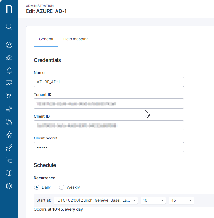Click the fingerprint magnifier icon in sidebar
Viewport: 214px width, 218px height.
coord(9,122)
